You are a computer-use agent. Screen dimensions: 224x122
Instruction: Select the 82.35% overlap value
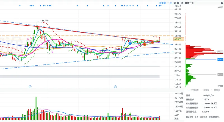click(206, 112)
